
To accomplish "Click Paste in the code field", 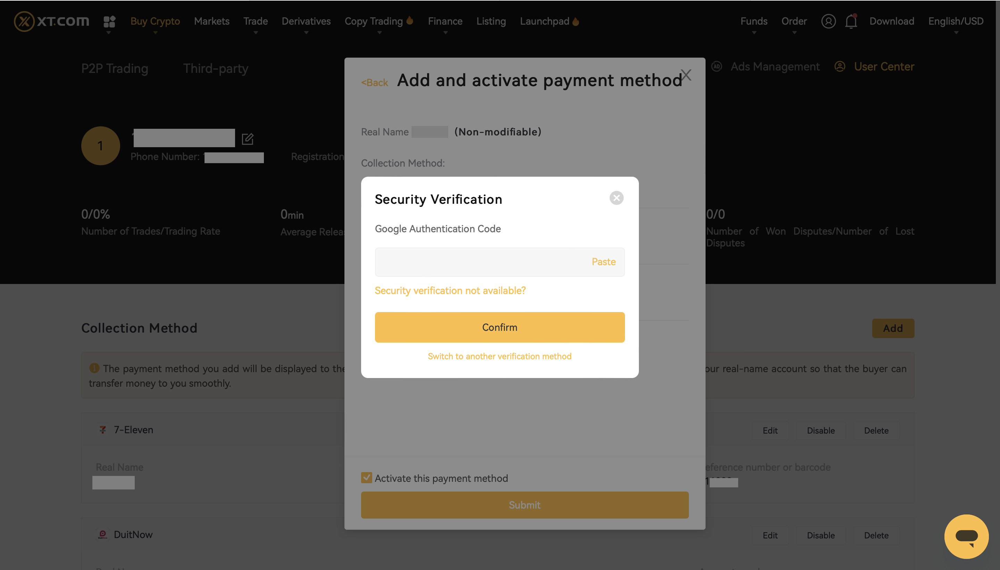I will pos(603,262).
